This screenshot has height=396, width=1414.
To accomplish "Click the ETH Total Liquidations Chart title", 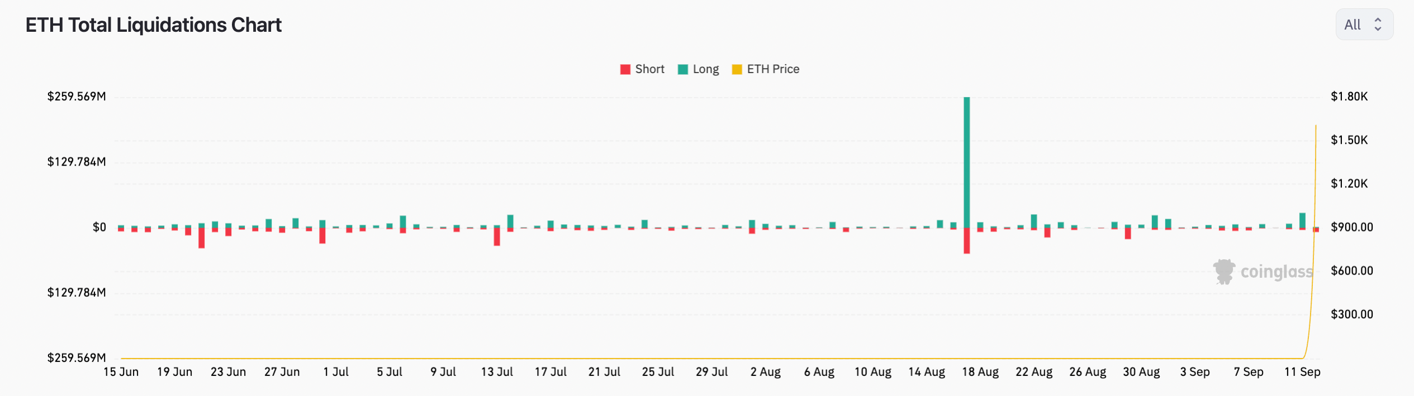I will 153,25.
